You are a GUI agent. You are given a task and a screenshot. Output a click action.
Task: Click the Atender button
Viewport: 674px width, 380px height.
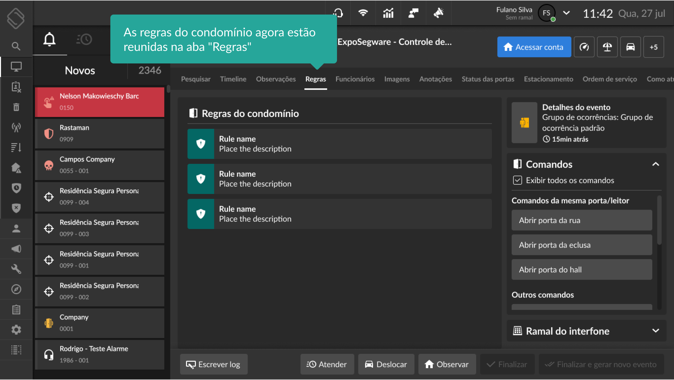[327, 364]
